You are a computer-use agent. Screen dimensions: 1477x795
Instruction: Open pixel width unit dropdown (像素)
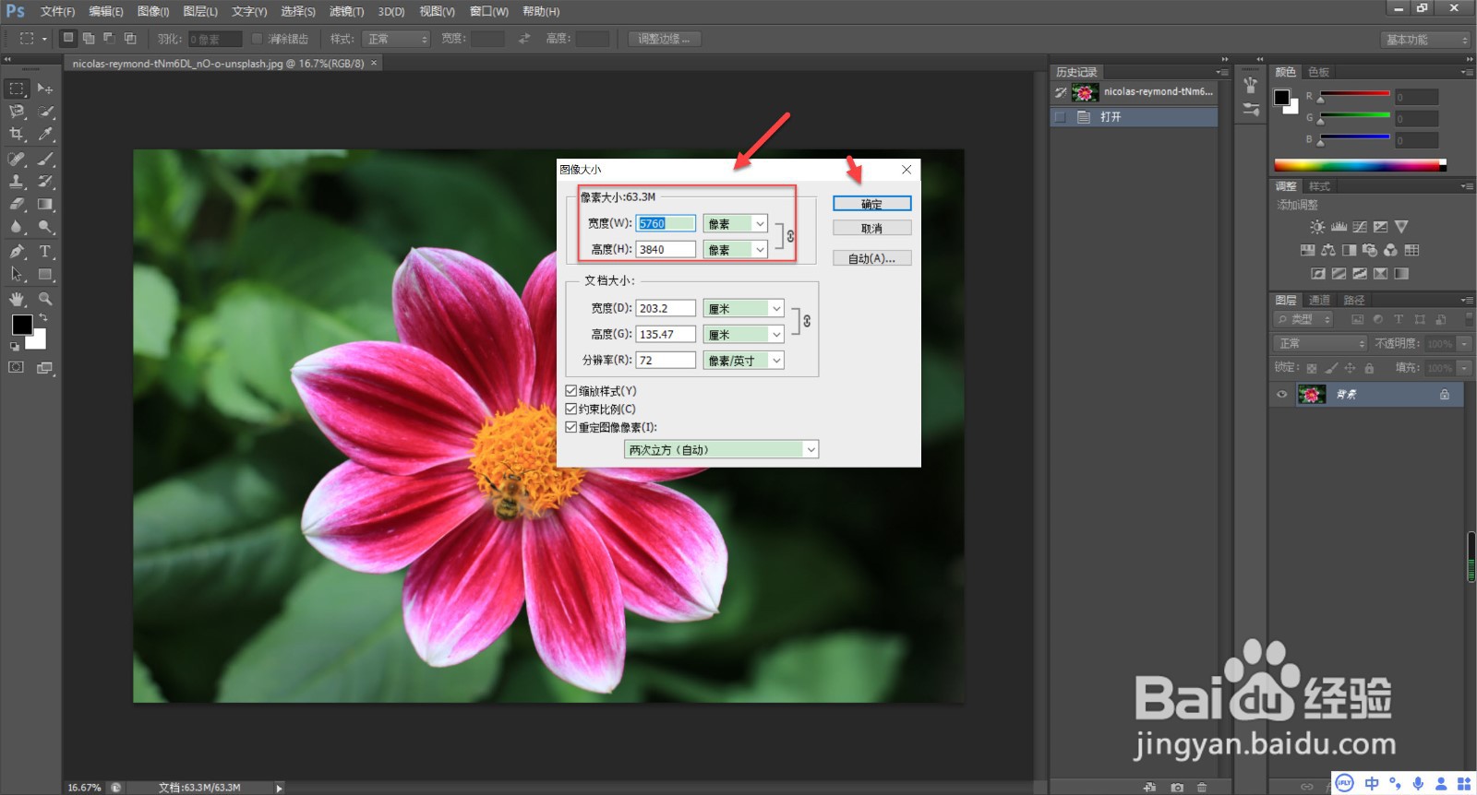(x=736, y=223)
